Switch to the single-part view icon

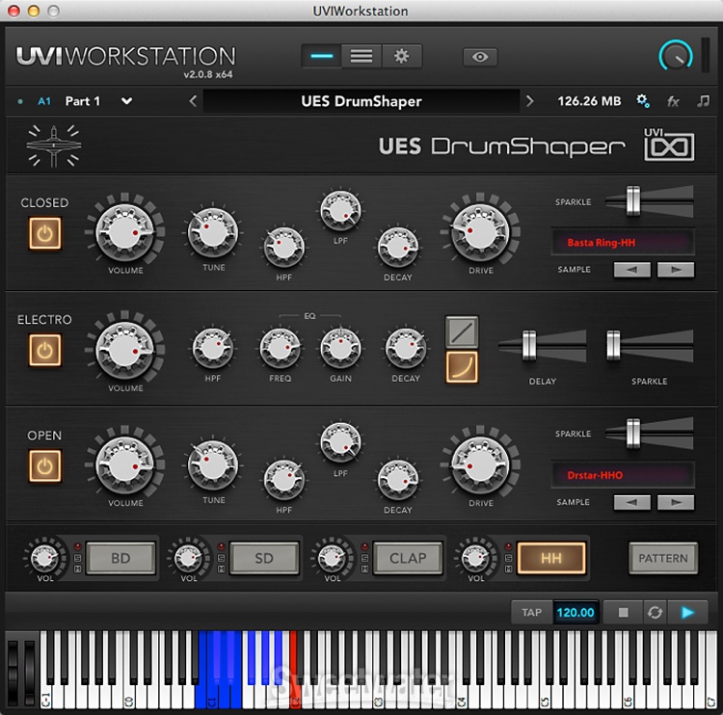(x=322, y=56)
